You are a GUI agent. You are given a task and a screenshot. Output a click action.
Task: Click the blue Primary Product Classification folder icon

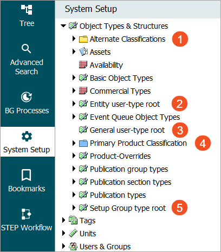[x=83, y=143]
